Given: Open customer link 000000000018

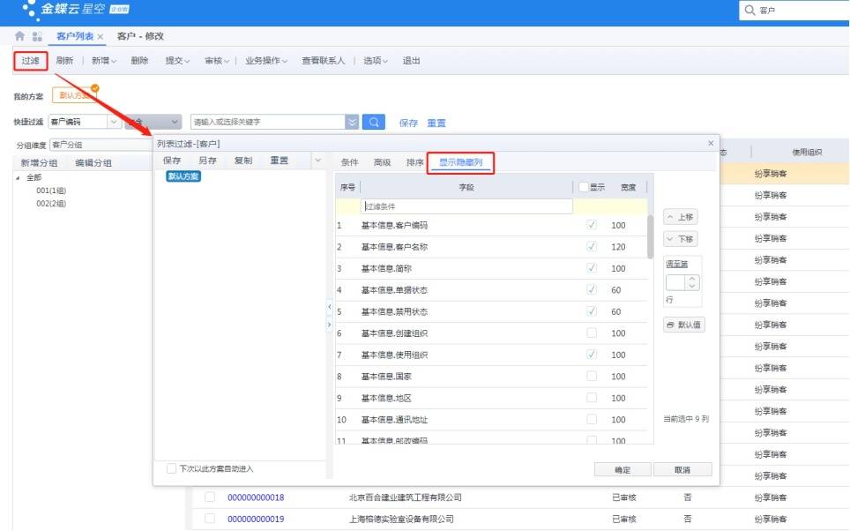Looking at the screenshot, I should click(256, 497).
